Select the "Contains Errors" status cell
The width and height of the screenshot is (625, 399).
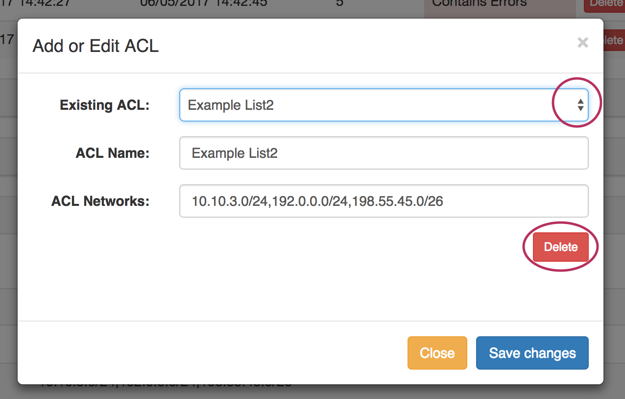(x=479, y=4)
